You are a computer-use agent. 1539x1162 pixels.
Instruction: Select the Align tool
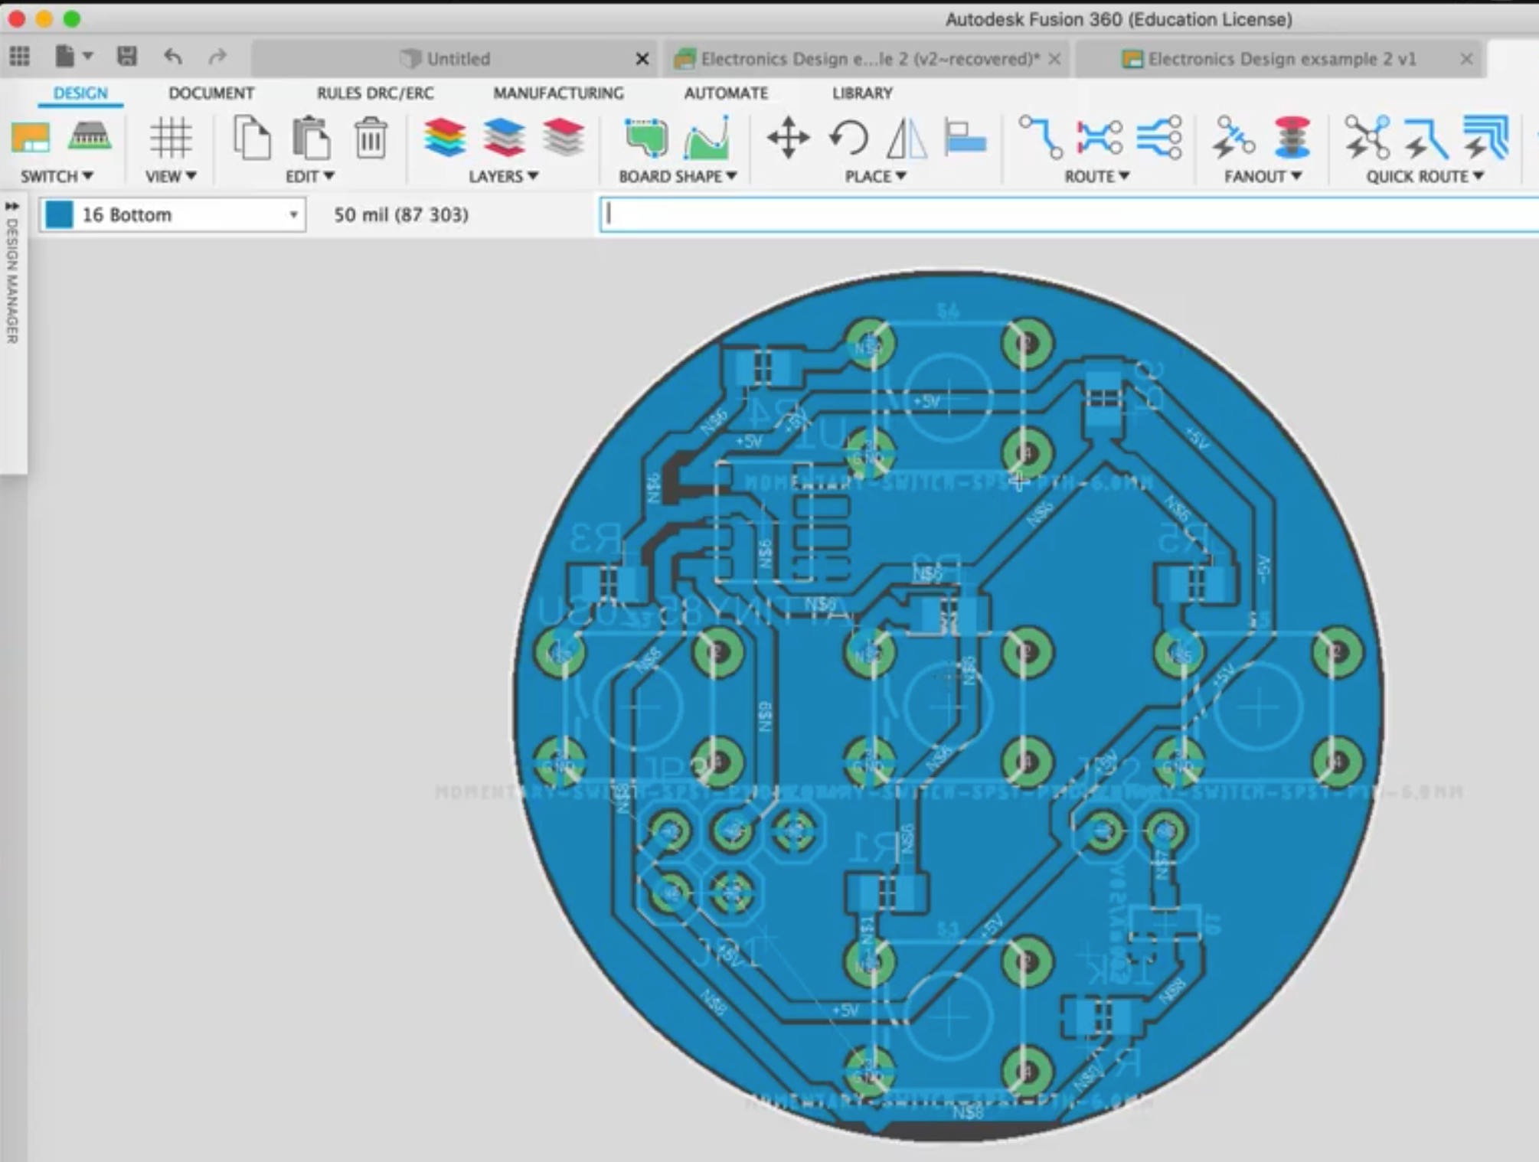pyautogui.click(x=965, y=139)
